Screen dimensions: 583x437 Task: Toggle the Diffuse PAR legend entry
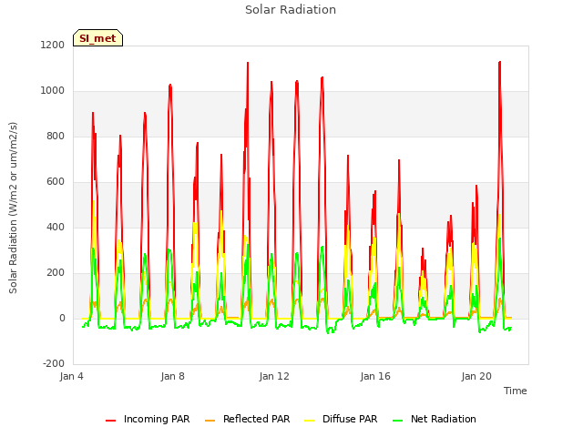341,419
